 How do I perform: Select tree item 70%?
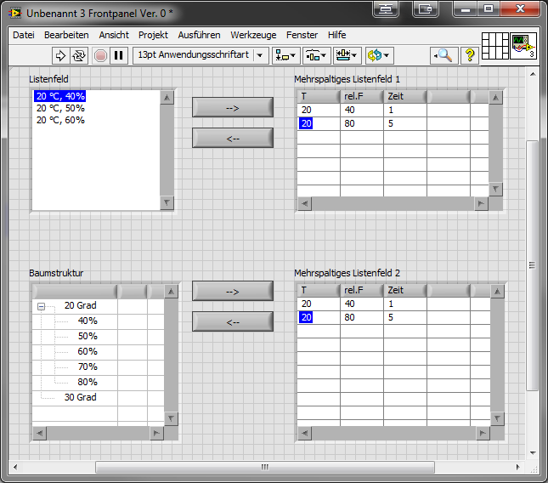point(88,367)
